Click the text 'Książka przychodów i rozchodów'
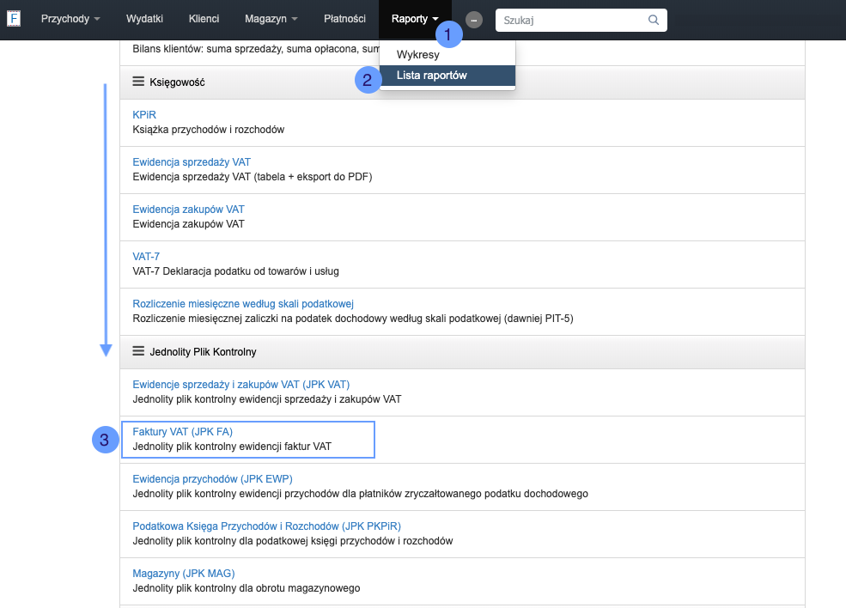This screenshot has width=846, height=608. 208,130
